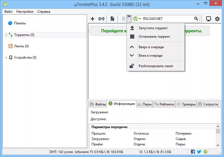Switch to the Трекеры tab
Image resolution: width=224 pixels, height=157 pixels.
[186, 104]
